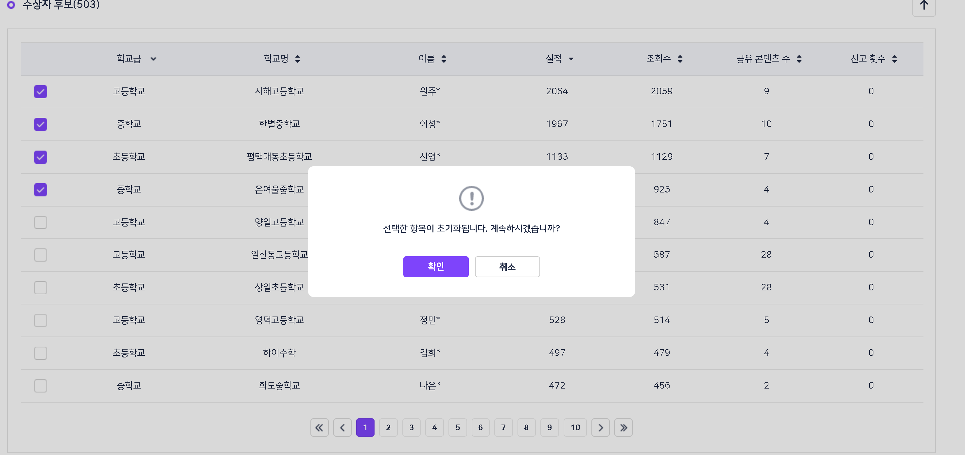Sort by 학교명 column sort icon
Viewport: 965px width, 455px height.
tap(297, 59)
